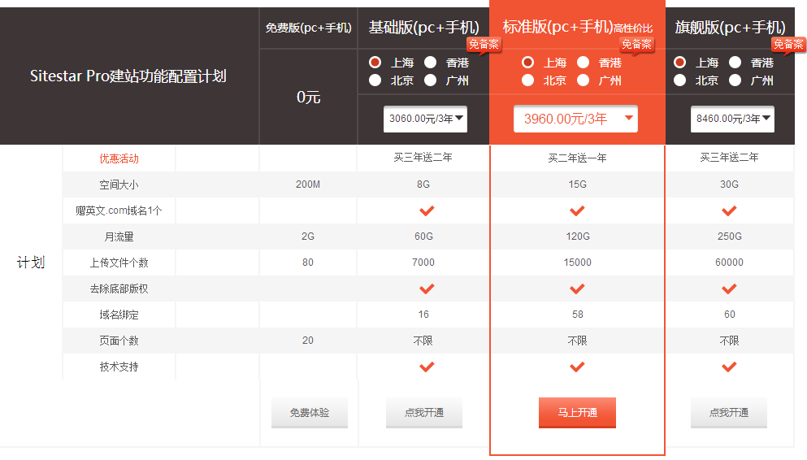Click the 标准版(pc+手机) column header

558,27
